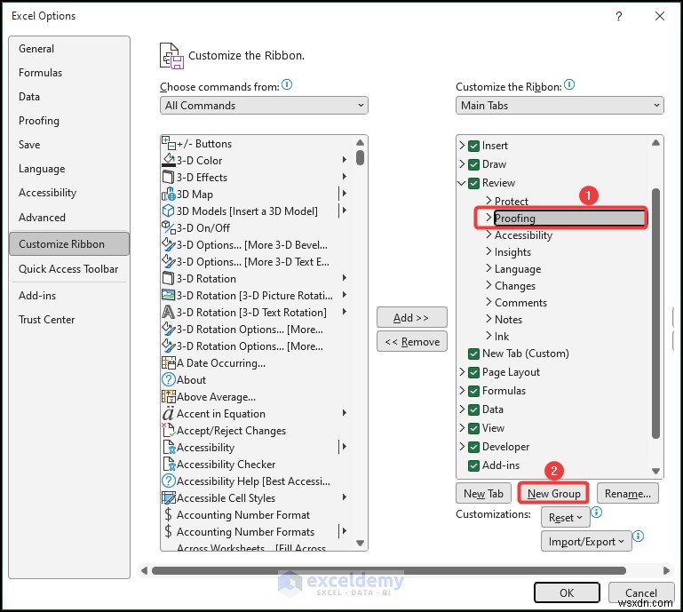683x612 pixels.
Task: Select the Accessibility Checker icon
Action: coord(168,464)
